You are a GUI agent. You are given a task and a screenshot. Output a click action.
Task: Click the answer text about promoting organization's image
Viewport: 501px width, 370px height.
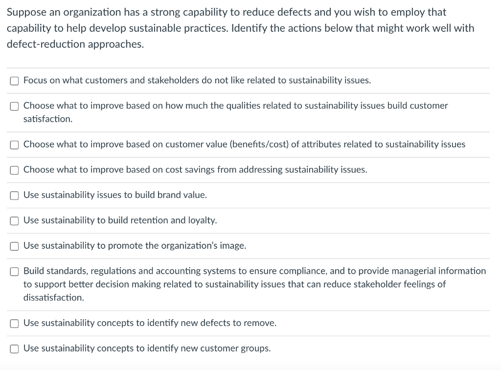click(x=135, y=246)
